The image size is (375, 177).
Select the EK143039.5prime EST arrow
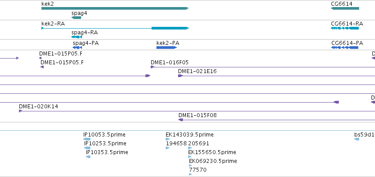[167, 139]
